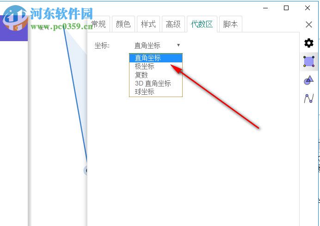This screenshot has height=226, width=320.
Task: Open the settings gear icon
Action: coord(309,43)
